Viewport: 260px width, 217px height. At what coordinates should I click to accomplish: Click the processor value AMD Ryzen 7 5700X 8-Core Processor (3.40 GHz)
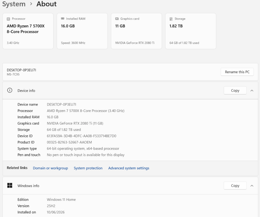click(86, 111)
